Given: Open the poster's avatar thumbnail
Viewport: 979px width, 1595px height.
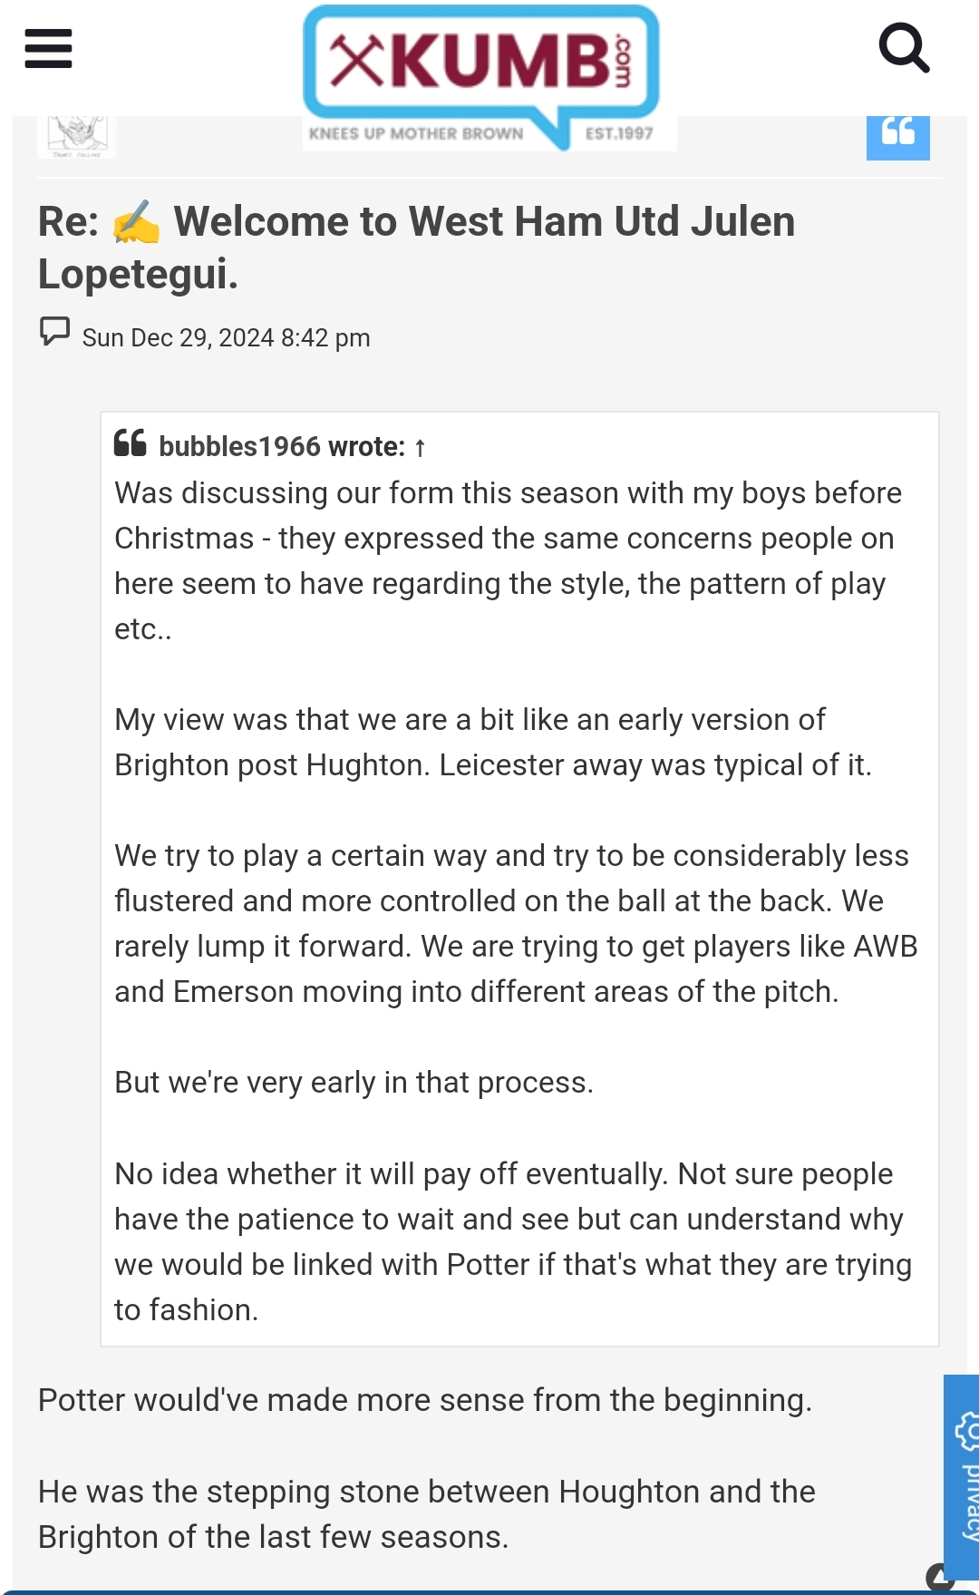Looking at the screenshot, I should tap(77, 136).
